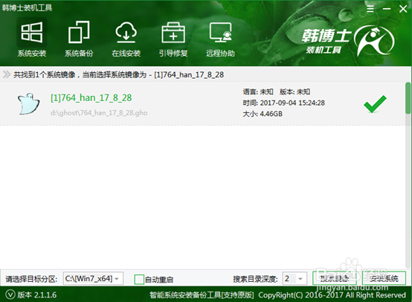Click the 大小: 4.46GB size text
Screen dimensions: 412x302
pos(263,114)
